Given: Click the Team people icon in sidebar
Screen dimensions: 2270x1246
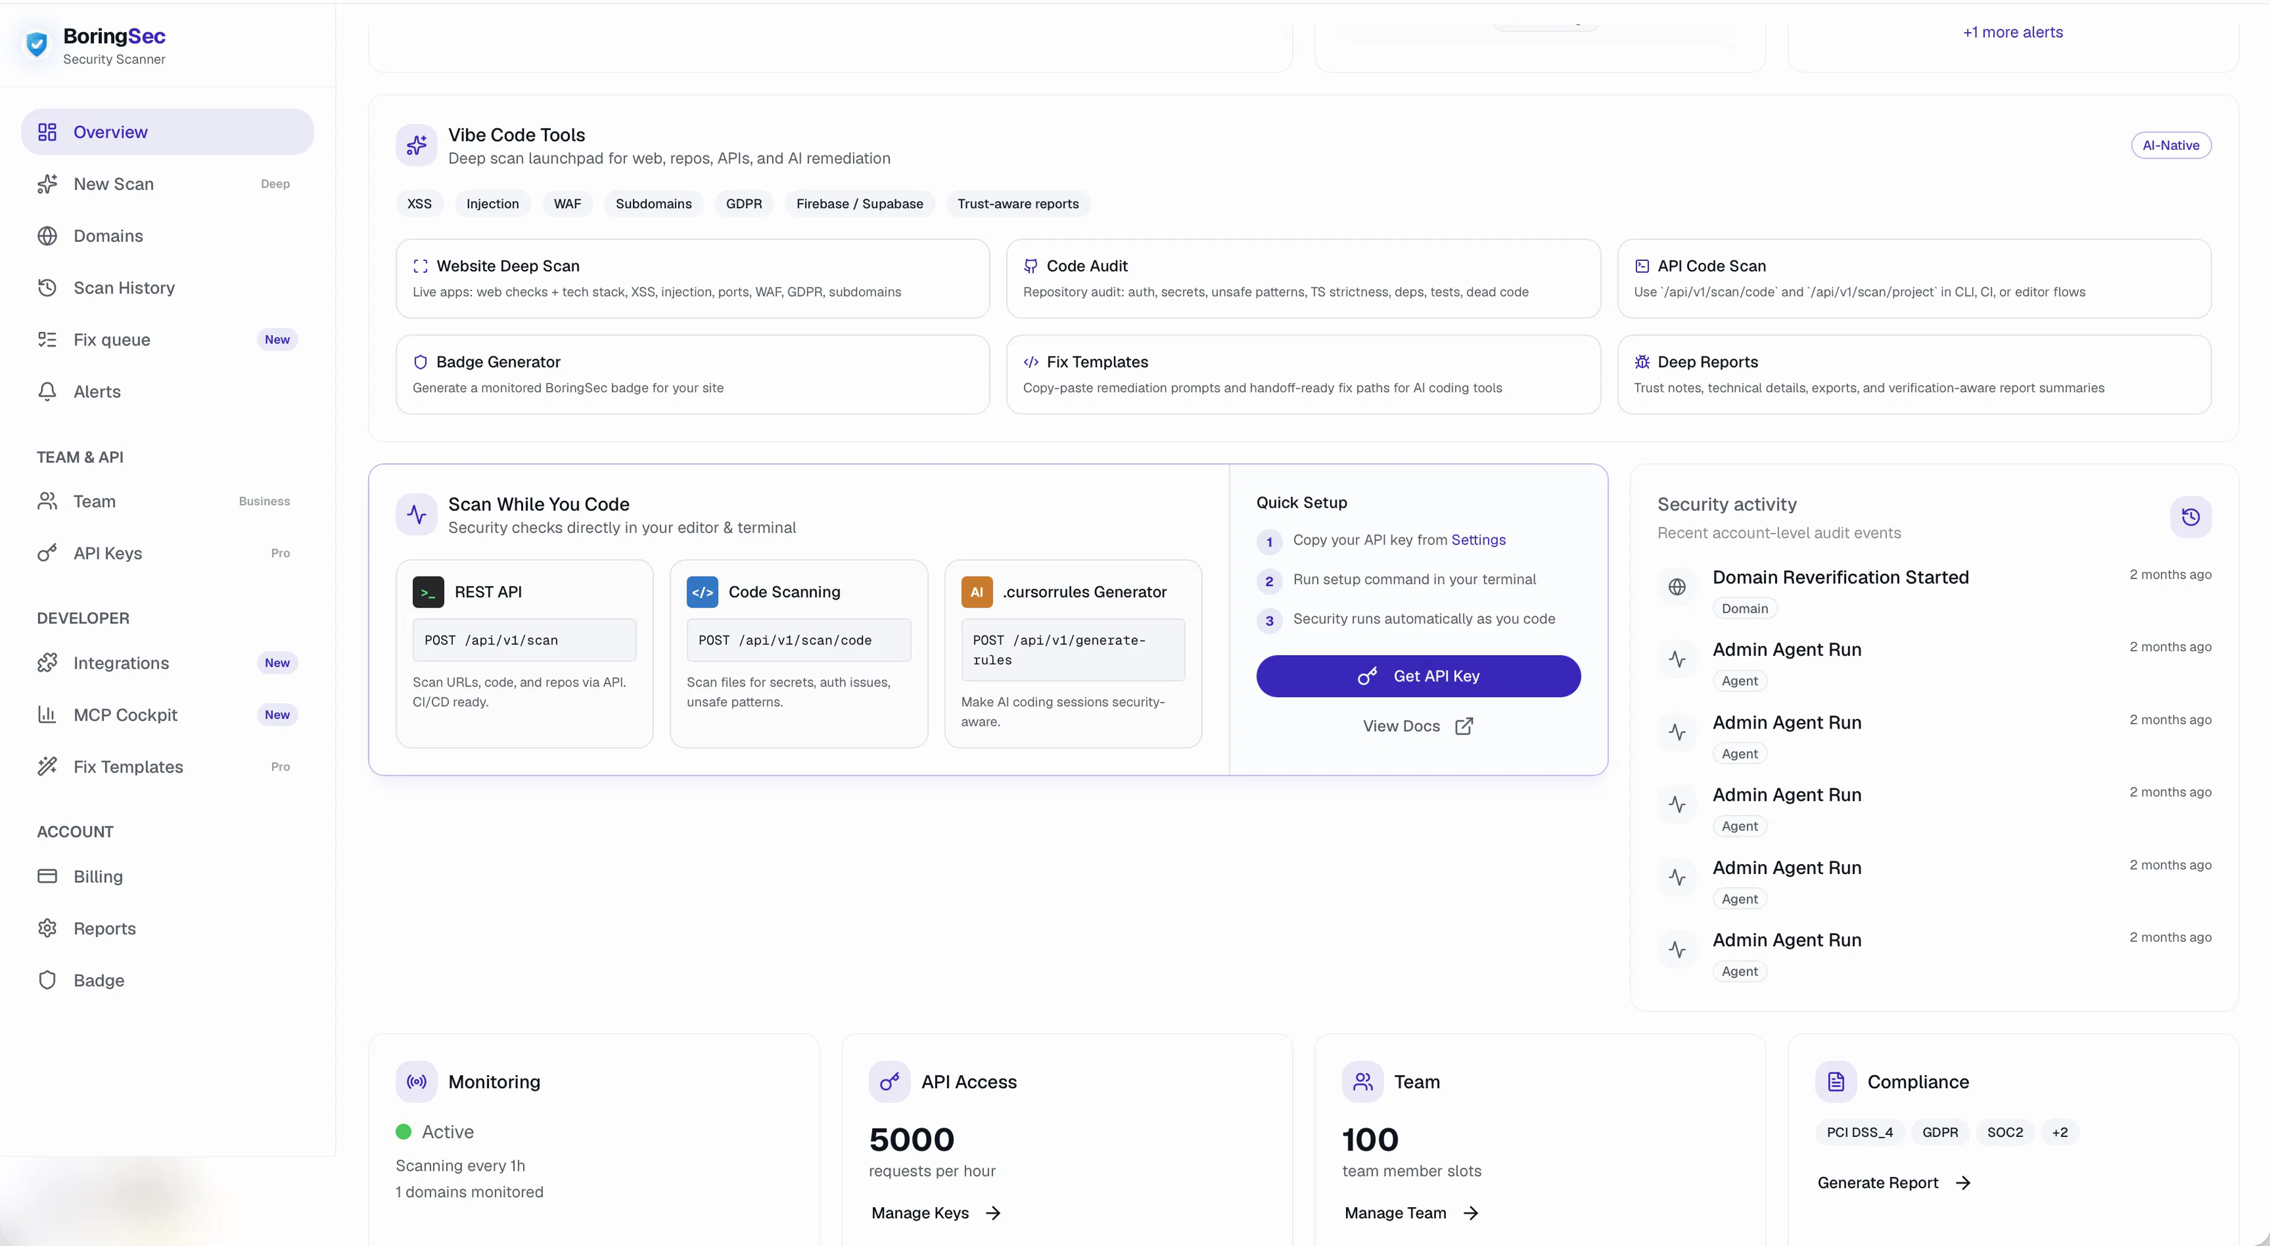Looking at the screenshot, I should [x=47, y=501].
